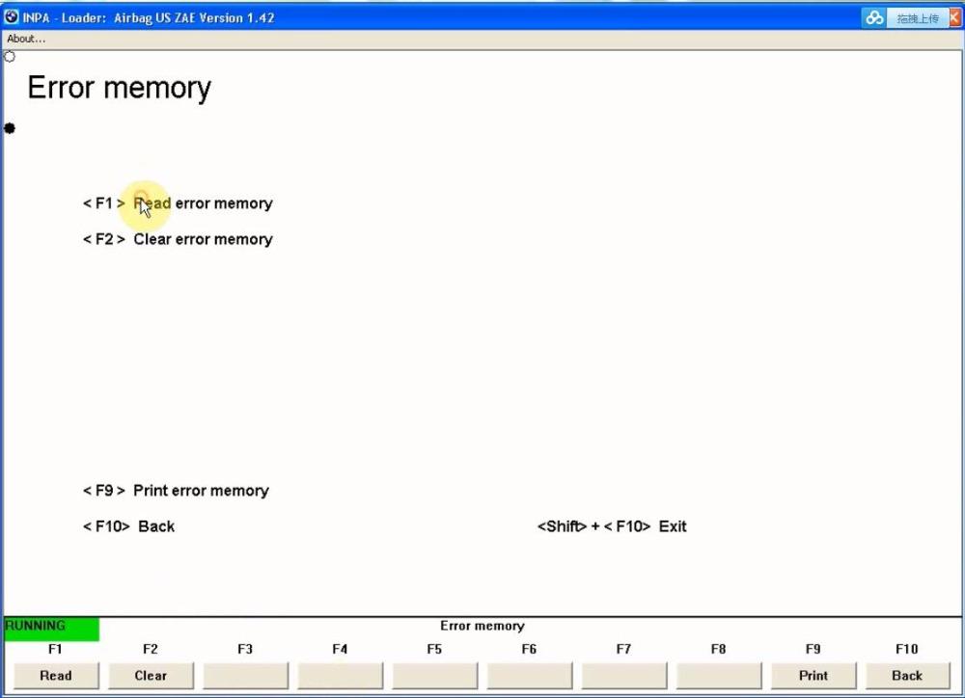
Task: Click the Back button under F10
Action: click(907, 675)
